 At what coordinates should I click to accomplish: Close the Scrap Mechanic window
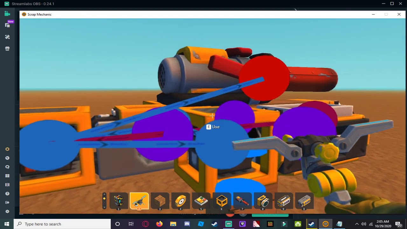click(x=399, y=14)
